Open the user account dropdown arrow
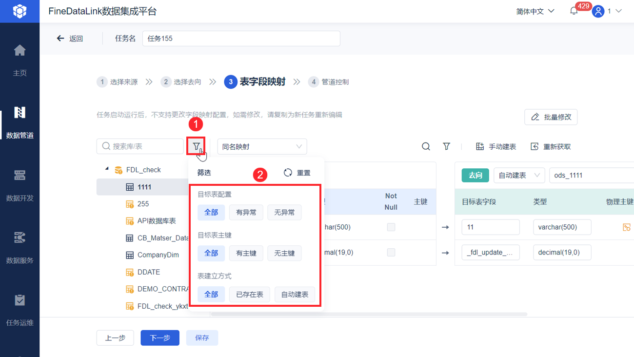The width and height of the screenshot is (634, 357). [618, 11]
